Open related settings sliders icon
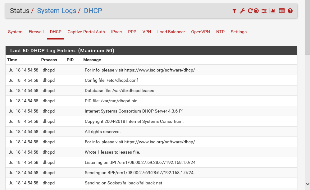Image resolution: width=310 pixels, height=190 pixels. pos(264,11)
